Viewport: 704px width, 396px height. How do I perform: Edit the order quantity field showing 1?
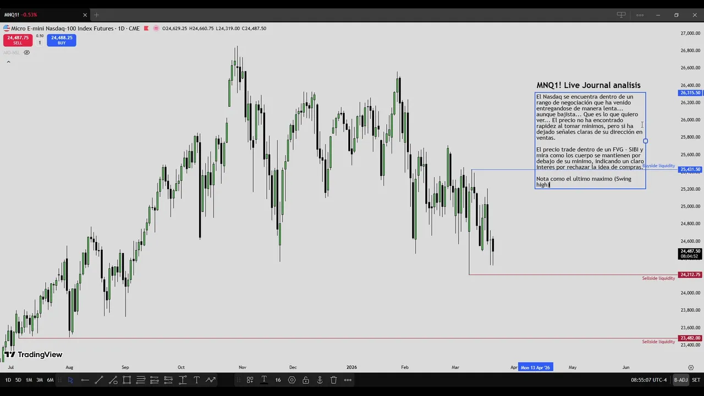pos(40,43)
